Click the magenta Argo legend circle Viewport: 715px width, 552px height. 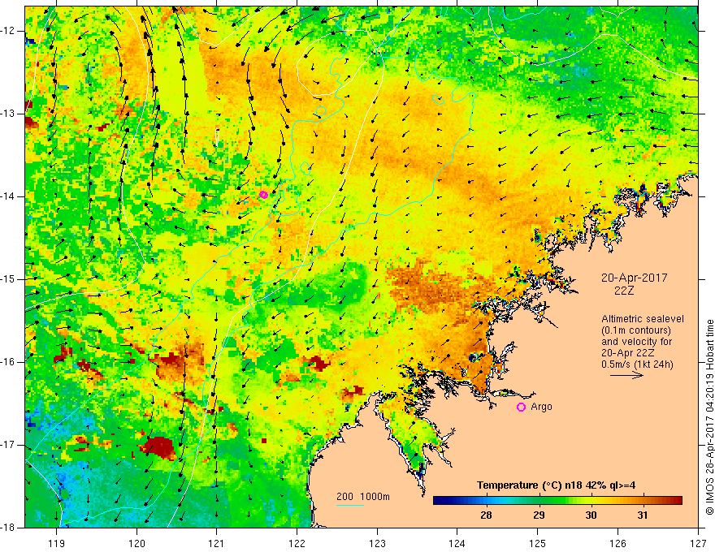pos(521,407)
